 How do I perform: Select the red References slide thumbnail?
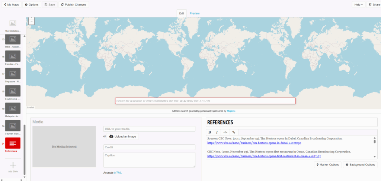coord(13,143)
